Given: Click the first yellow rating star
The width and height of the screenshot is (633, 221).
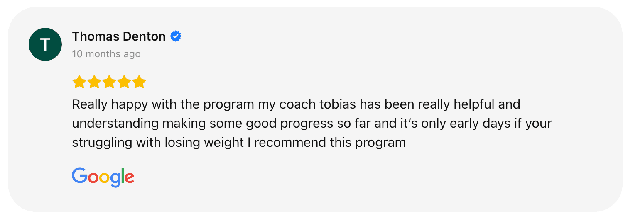Looking at the screenshot, I should (x=79, y=82).
